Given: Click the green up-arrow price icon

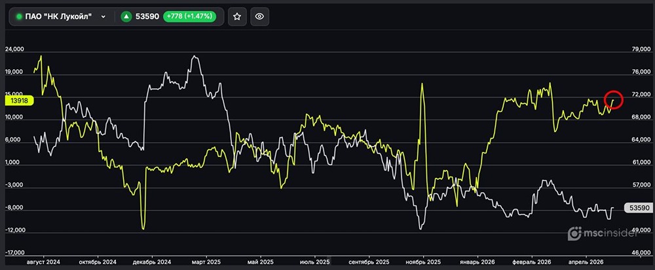Looking at the screenshot, I should pos(126,16).
